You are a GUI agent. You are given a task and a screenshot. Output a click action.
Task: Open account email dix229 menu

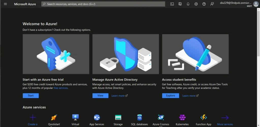pyautogui.click(x=236, y=3)
